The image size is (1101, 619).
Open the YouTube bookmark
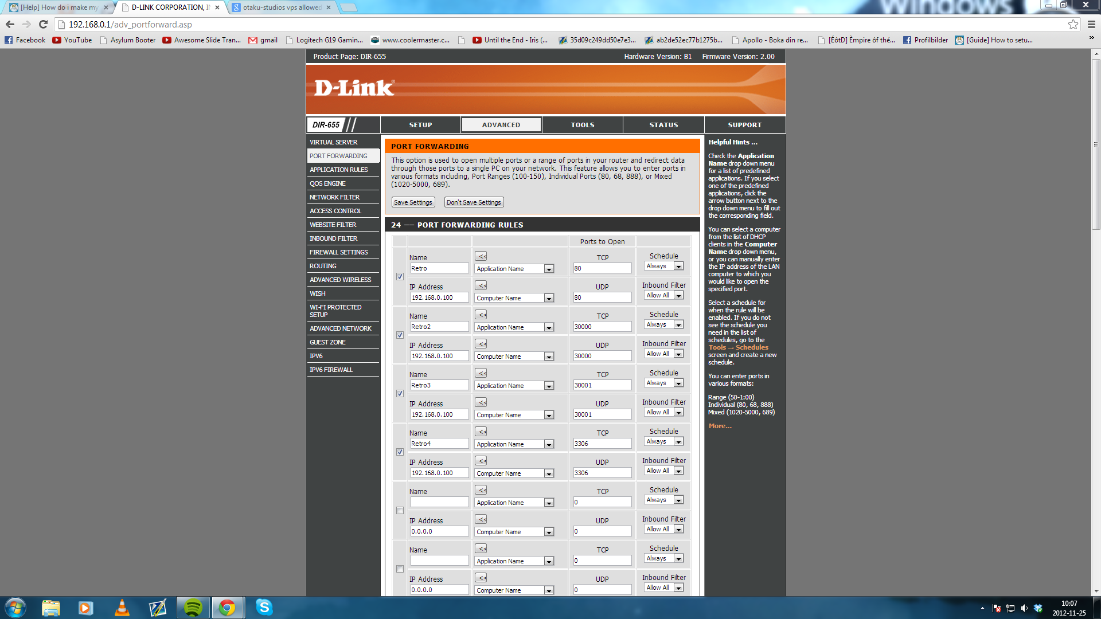pyautogui.click(x=72, y=40)
